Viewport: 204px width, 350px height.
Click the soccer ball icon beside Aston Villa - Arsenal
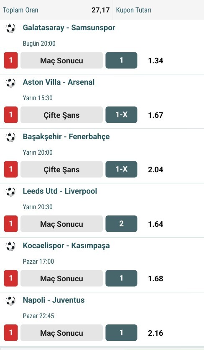pos(10,83)
